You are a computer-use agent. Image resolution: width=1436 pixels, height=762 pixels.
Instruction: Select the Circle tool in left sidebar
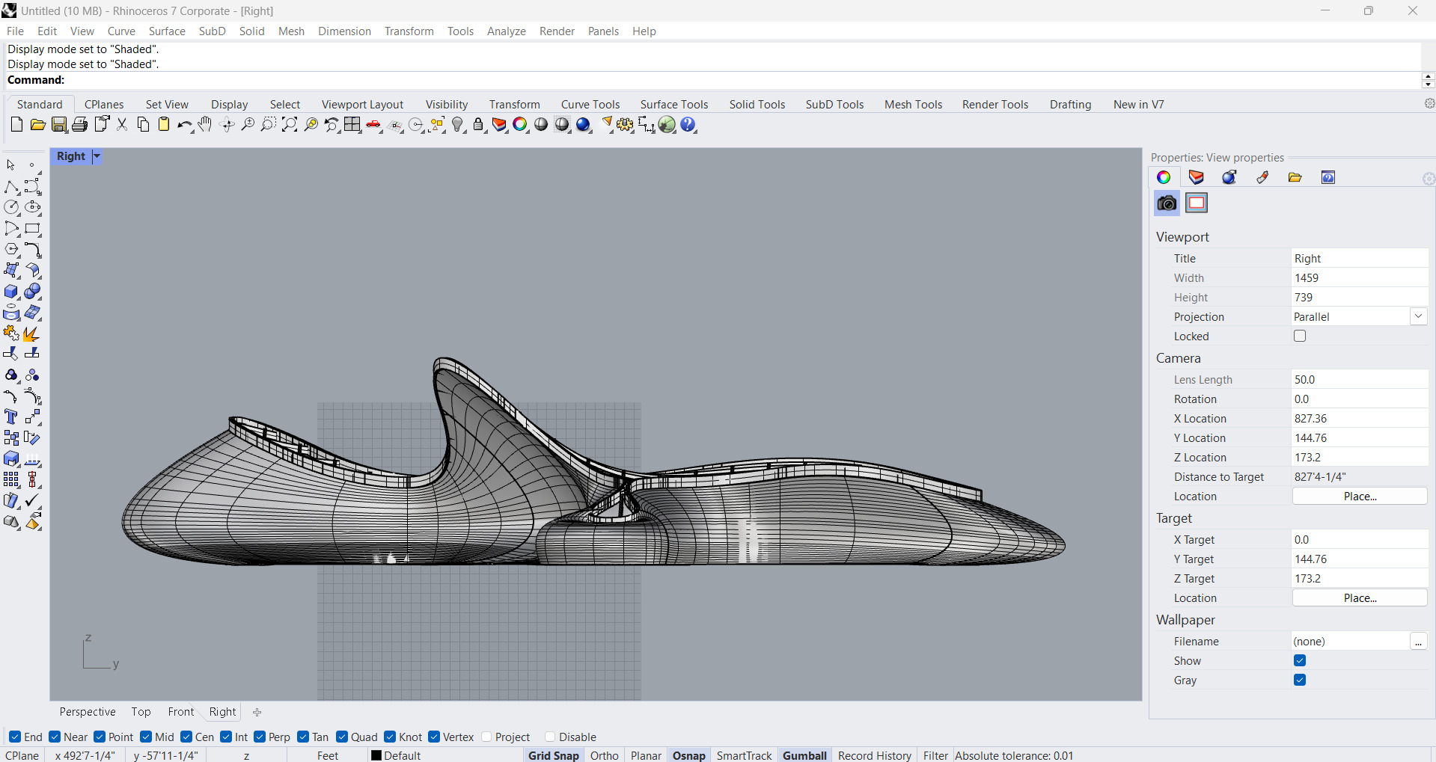point(11,208)
